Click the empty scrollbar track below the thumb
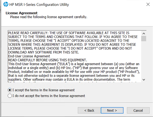 click(144, 59)
